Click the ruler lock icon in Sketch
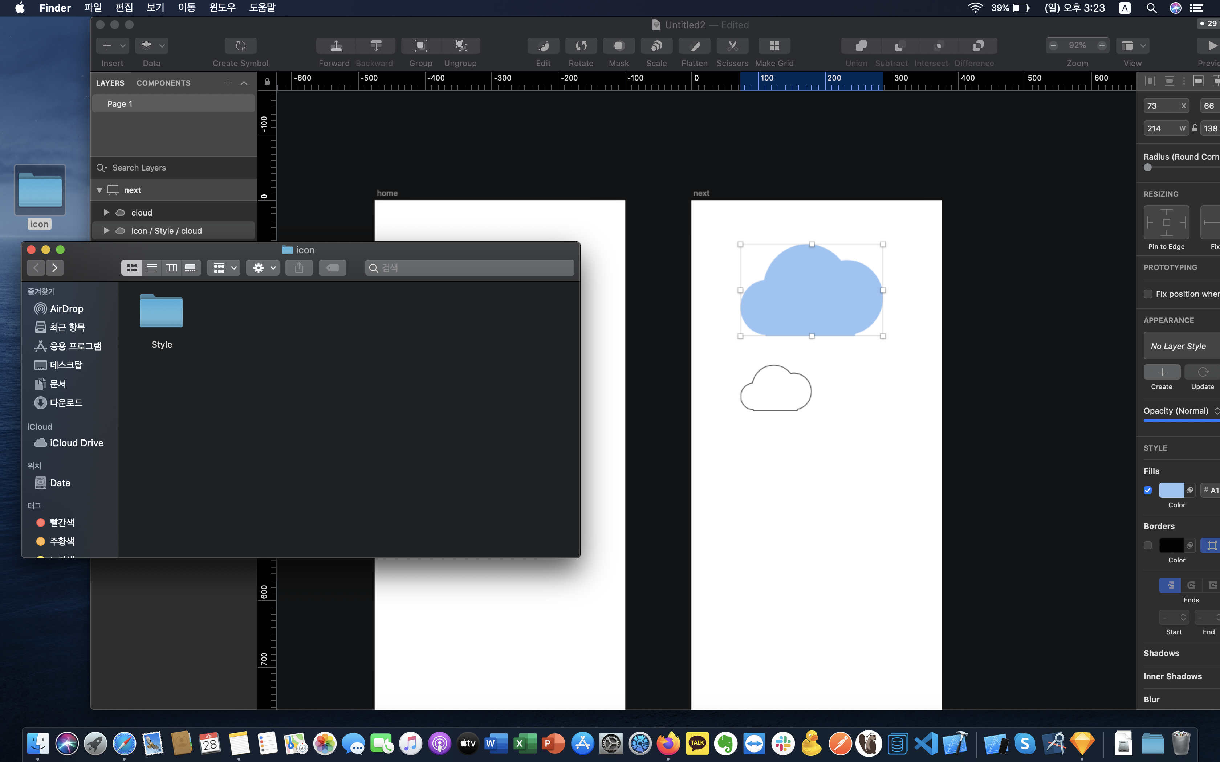The image size is (1220, 762). pyautogui.click(x=267, y=82)
